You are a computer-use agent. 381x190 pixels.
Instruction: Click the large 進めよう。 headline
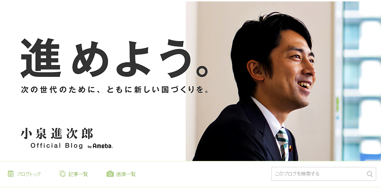(x=114, y=58)
